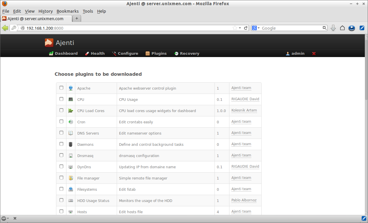This screenshot has height=223, width=368.
Task: Go back with the green arrow button
Action: tap(5, 28)
